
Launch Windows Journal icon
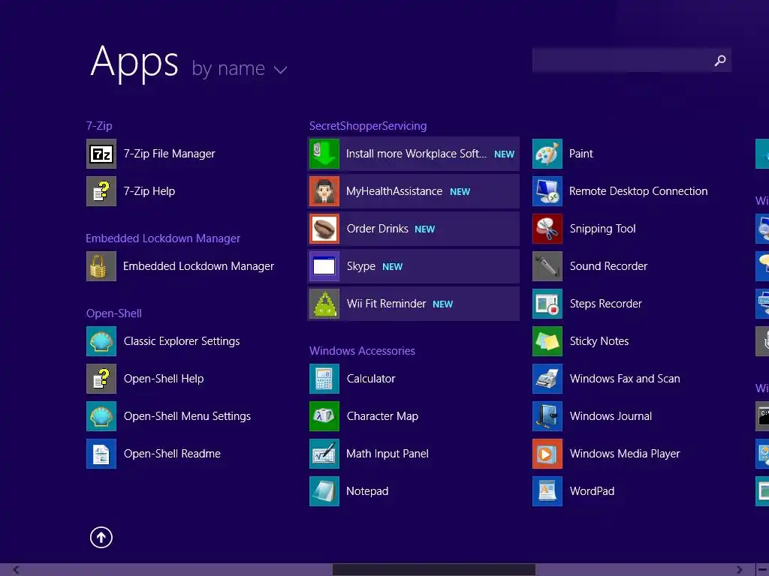pos(547,416)
